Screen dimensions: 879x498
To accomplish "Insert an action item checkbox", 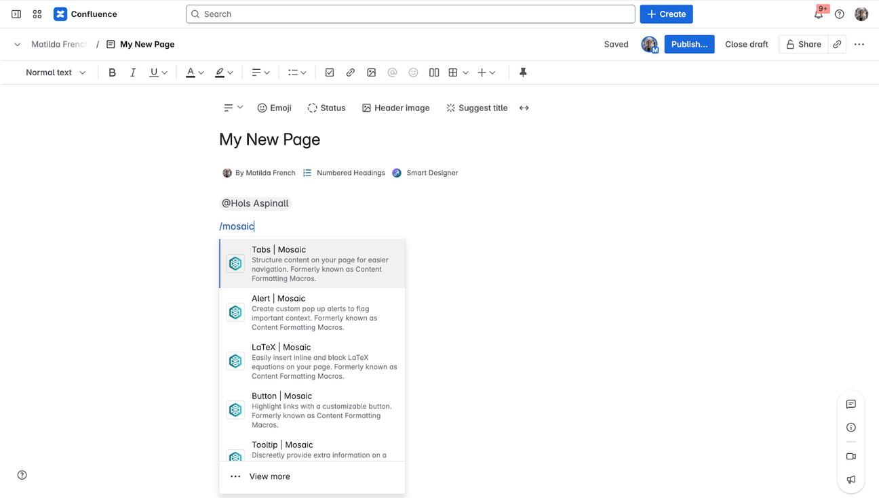I will pos(330,72).
